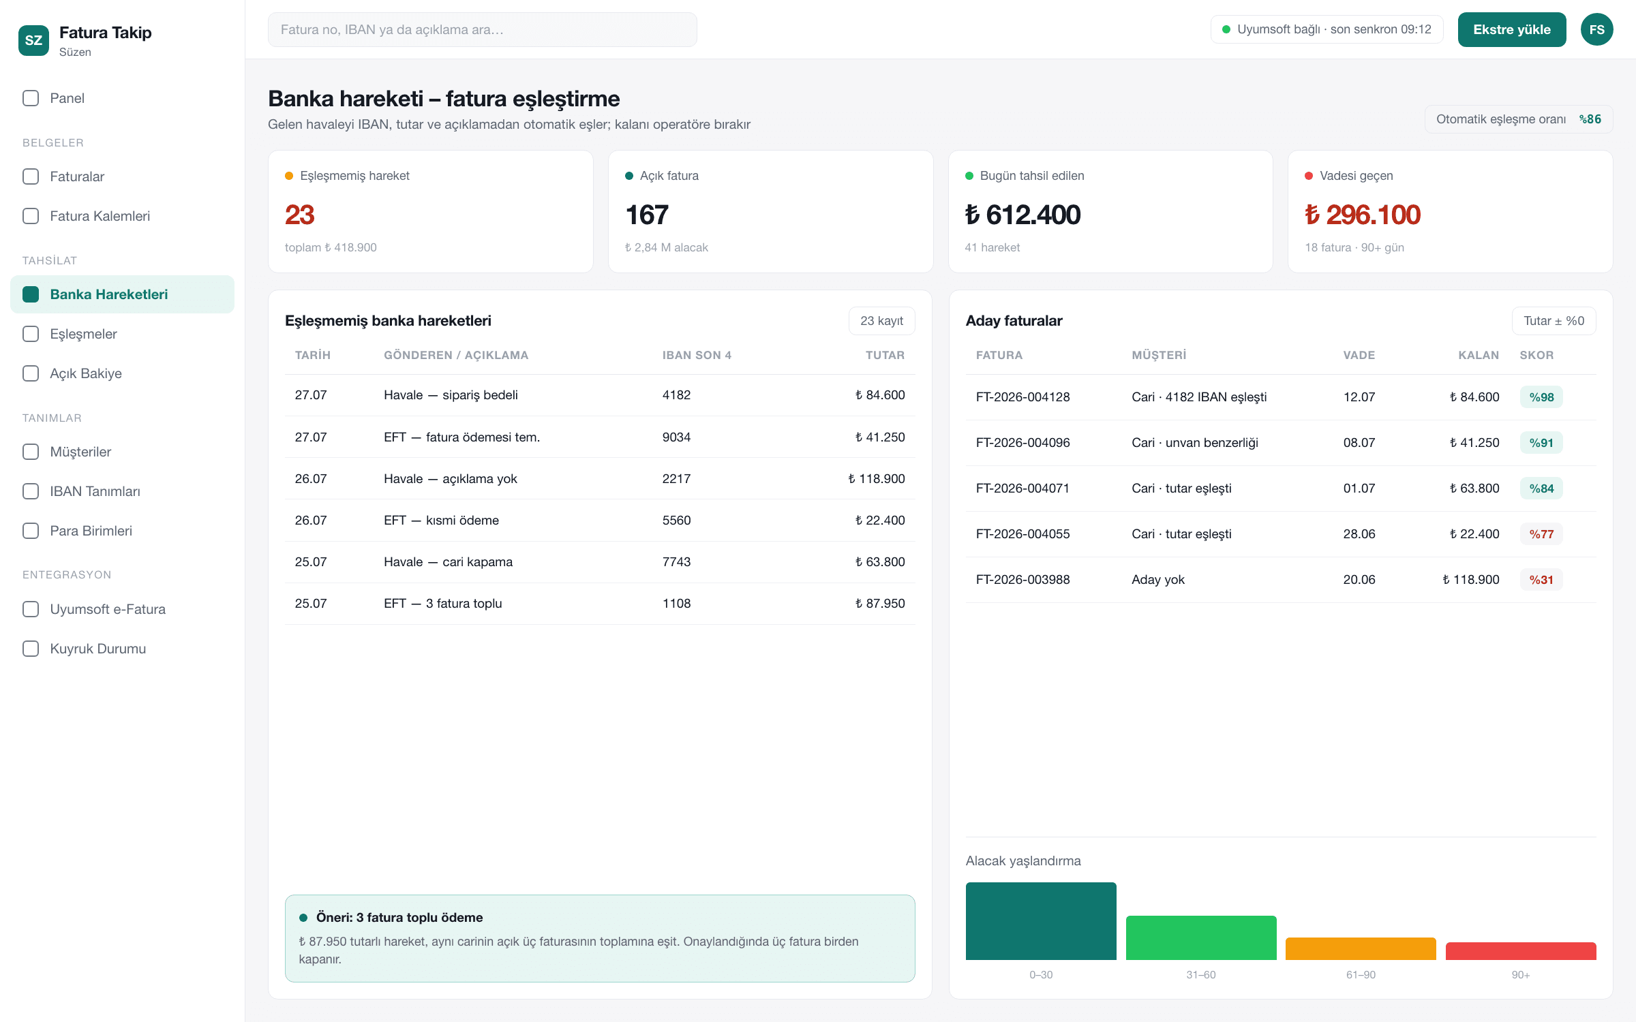Open the Eşleşmeler page
This screenshot has width=1636, height=1022.
click(x=122, y=334)
